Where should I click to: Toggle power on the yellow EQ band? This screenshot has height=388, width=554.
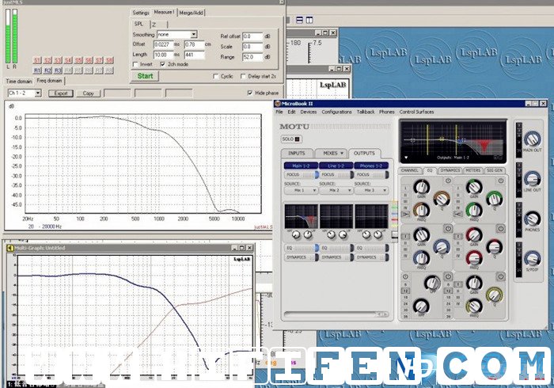tap(501, 276)
